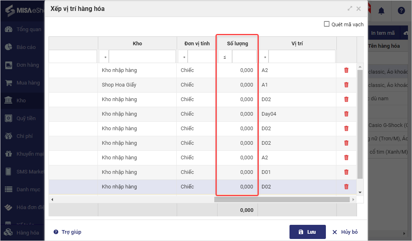Delete the row with location A1
412x241 pixels.
point(346,85)
